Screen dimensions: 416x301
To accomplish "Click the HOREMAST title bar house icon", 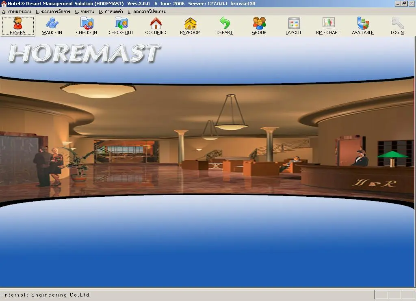I will click(x=3, y=4).
